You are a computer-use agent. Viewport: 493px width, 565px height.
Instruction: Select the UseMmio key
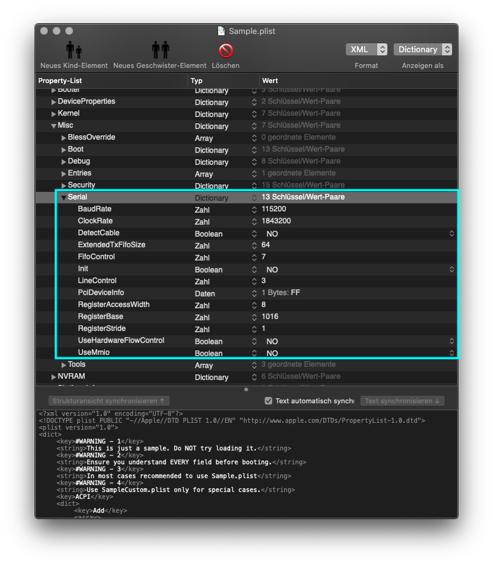click(x=94, y=352)
